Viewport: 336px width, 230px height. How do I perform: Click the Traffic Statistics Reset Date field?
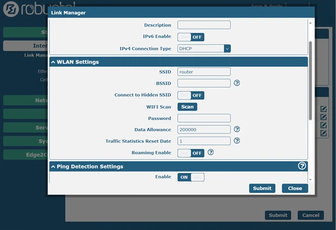pyautogui.click(x=204, y=141)
